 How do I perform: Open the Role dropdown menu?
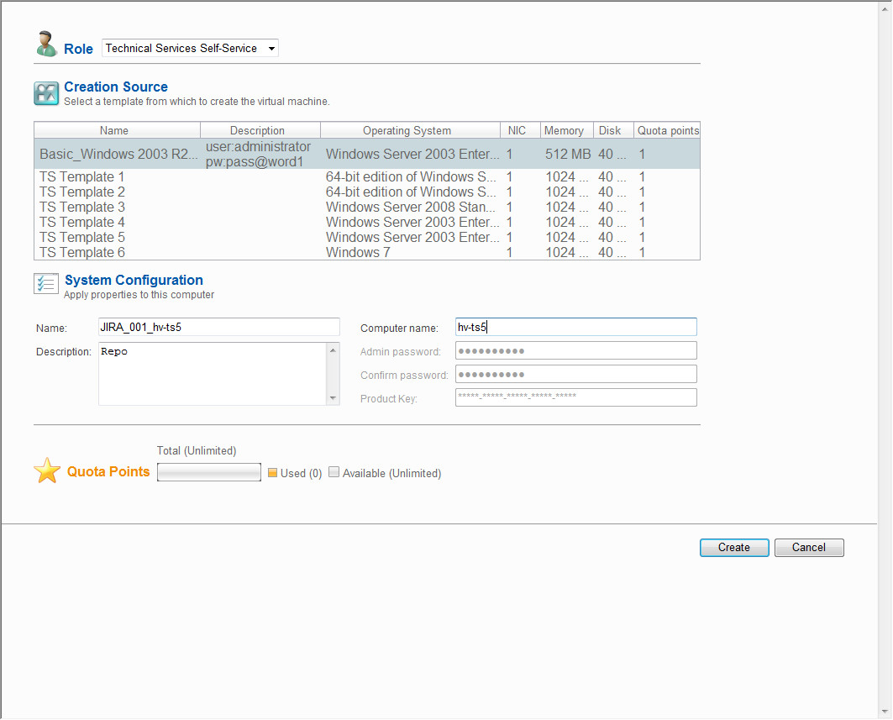click(271, 49)
